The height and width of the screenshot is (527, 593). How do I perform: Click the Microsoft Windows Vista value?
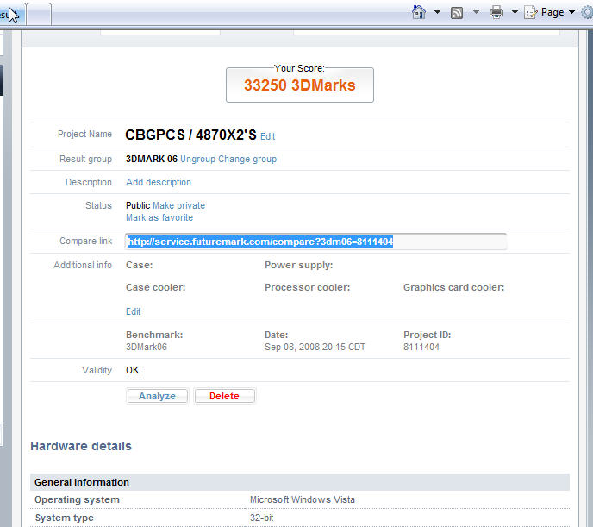(303, 499)
